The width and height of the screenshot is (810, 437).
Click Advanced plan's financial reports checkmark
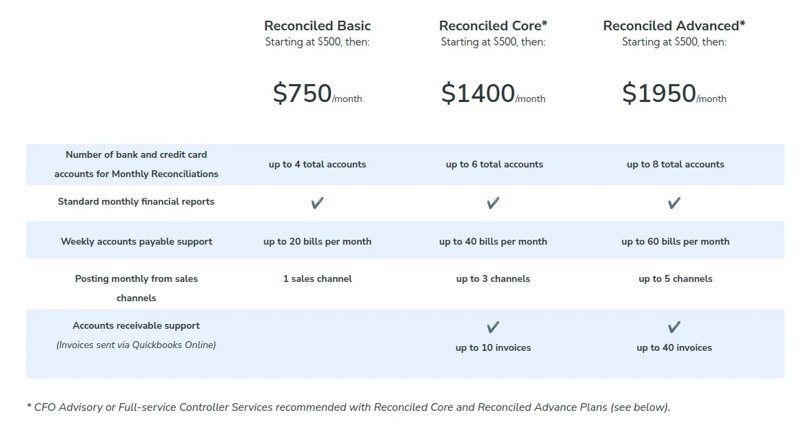(674, 203)
